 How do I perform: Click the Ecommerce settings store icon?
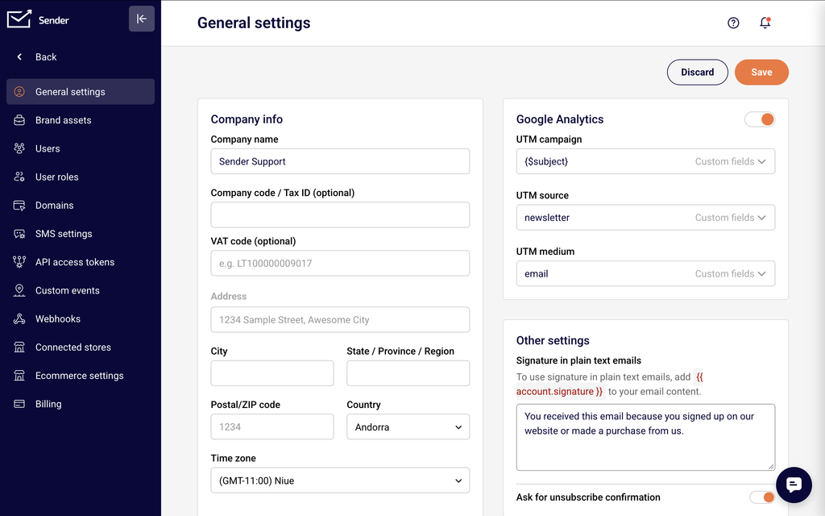click(x=19, y=376)
